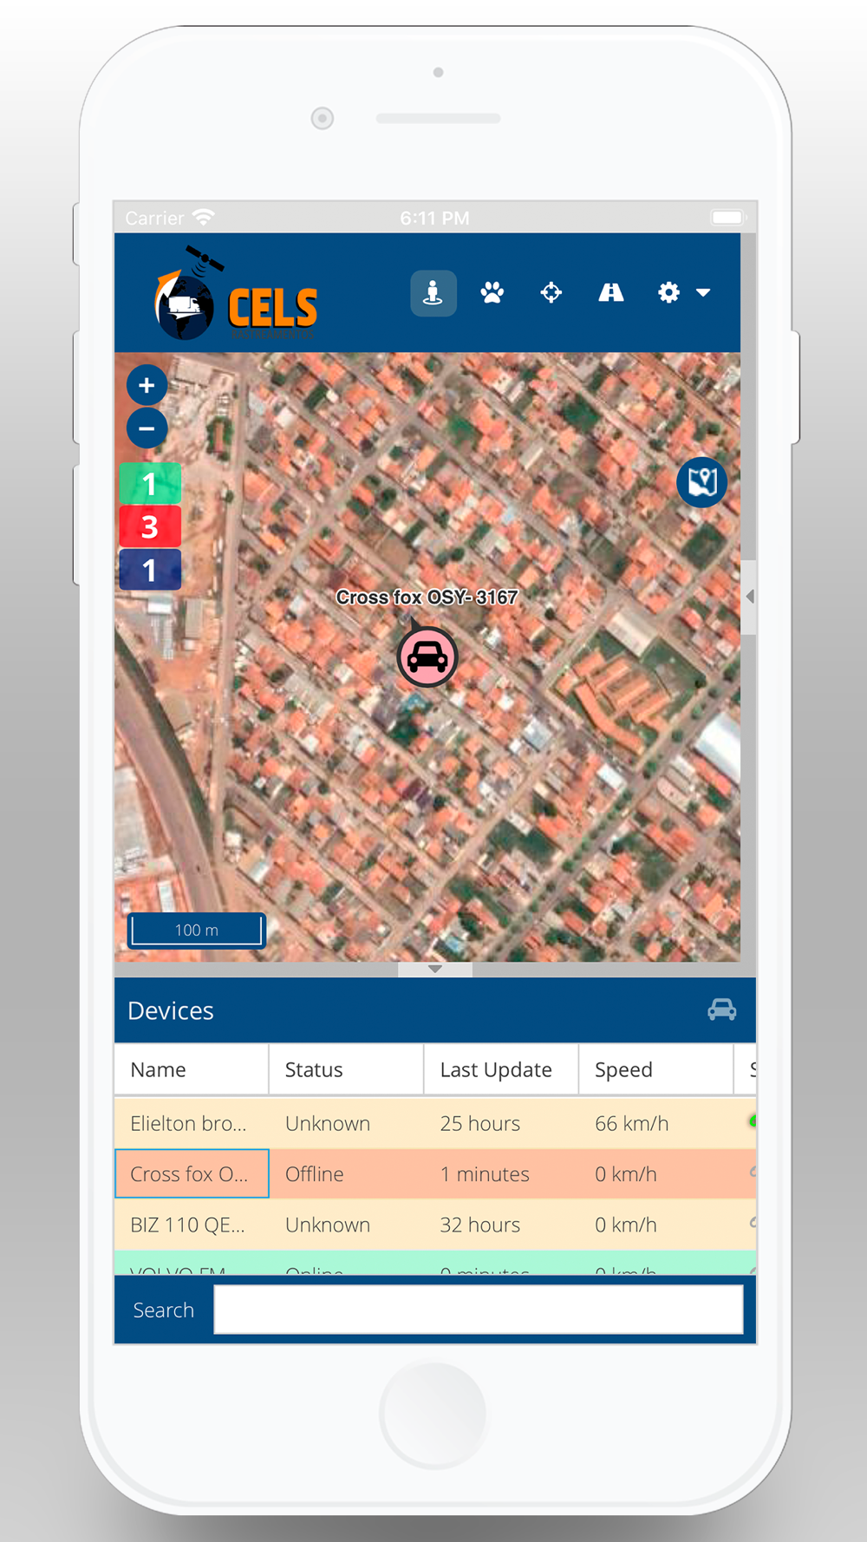Click the car icon in Devices header
Viewport: 867px width, 1542px height.
[x=722, y=1009]
